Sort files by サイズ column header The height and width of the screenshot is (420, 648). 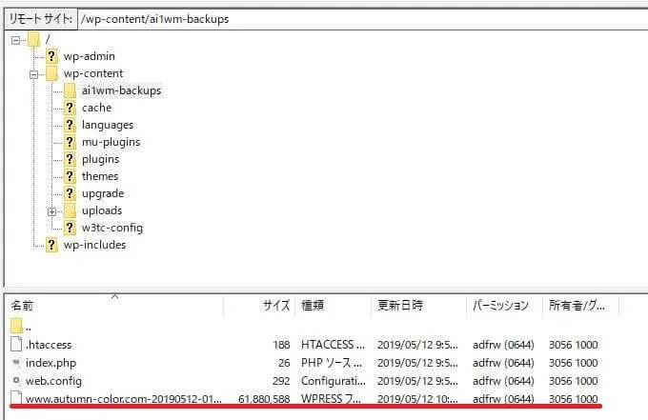pos(275,306)
